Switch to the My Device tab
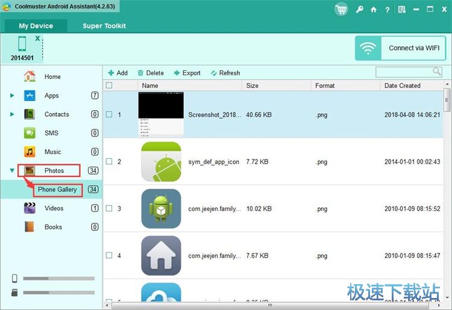The height and width of the screenshot is (310, 452). 36,26
